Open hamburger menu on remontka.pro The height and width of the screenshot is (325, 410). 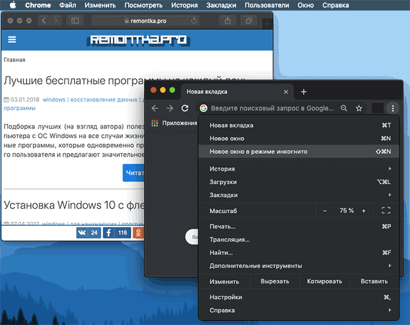click(x=12, y=40)
